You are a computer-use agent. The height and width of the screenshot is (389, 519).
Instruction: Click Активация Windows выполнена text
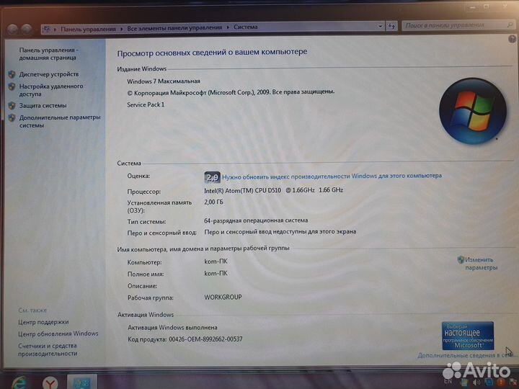[172, 328]
